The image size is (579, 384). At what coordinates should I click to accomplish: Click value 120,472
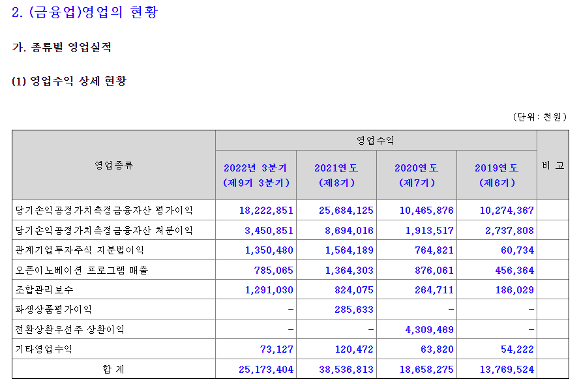[354, 349]
